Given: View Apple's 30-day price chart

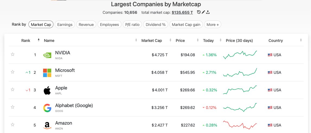Looking at the screenshot, I should [x=240, y=90].
